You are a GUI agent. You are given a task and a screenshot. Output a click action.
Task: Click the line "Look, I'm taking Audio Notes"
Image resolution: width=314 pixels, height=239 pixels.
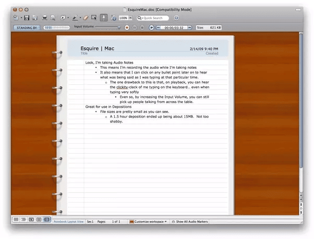(x=109, y=62)
